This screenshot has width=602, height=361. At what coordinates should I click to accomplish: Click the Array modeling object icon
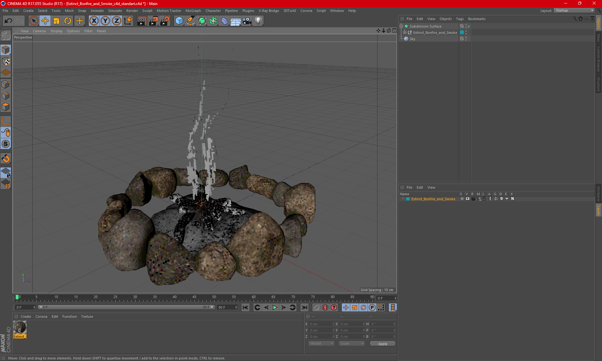213,21
